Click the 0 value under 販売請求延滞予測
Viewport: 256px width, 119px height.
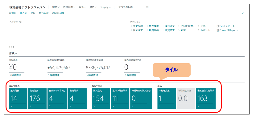click(126, 67)
